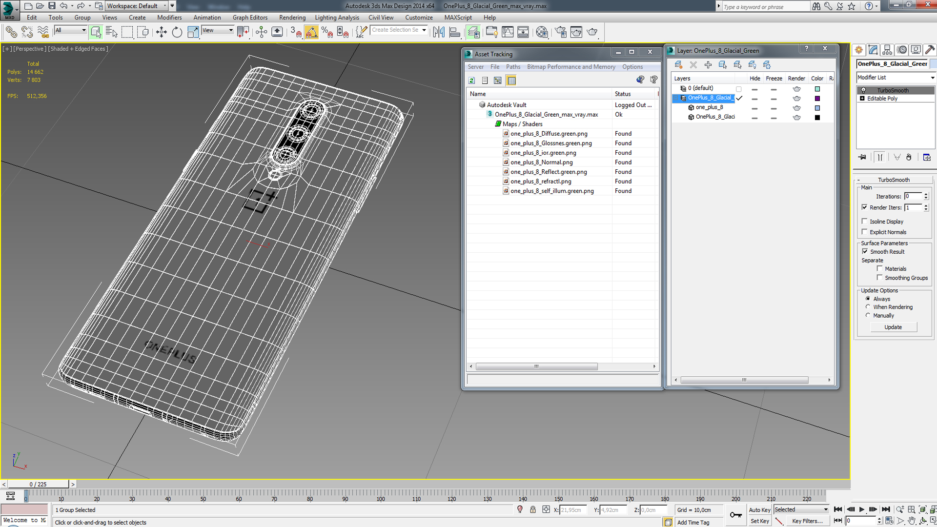Image resolution: width=937 pixels, height=527 pixels.
Task: Enable Explicit Normals checkbox
Action: 865,232
